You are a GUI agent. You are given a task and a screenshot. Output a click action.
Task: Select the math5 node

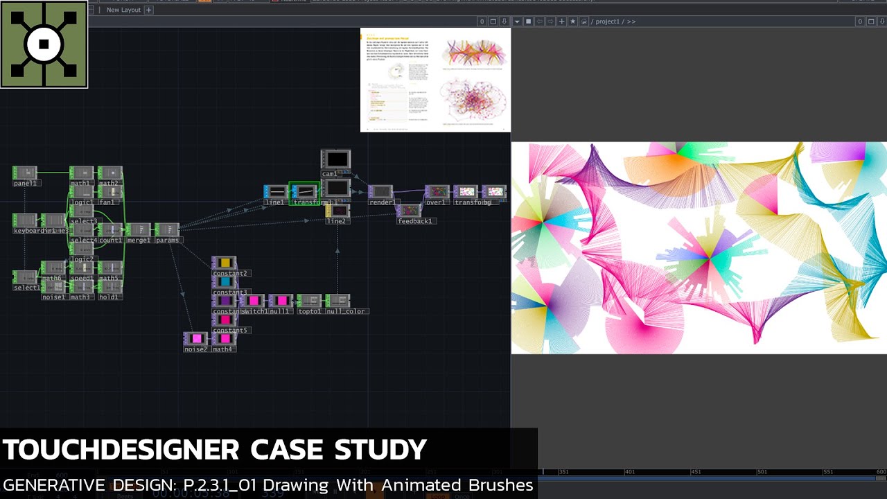(110, 268)
